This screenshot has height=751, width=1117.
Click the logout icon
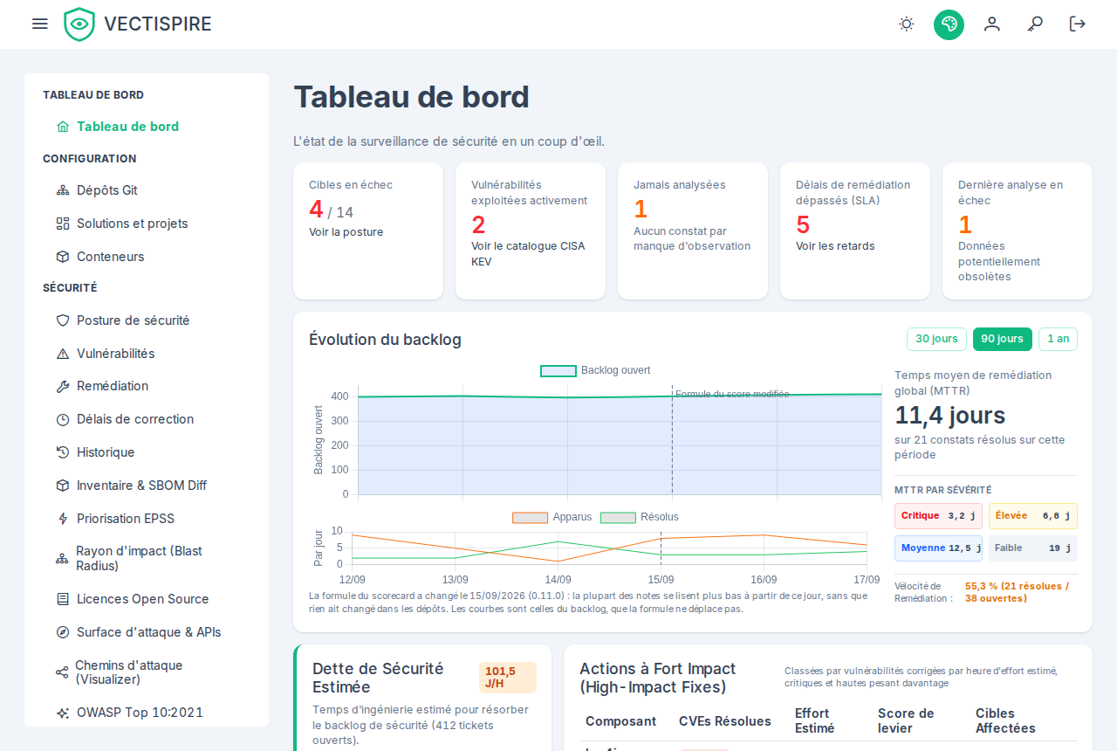pyautogui.click(x=1078, y=24)
